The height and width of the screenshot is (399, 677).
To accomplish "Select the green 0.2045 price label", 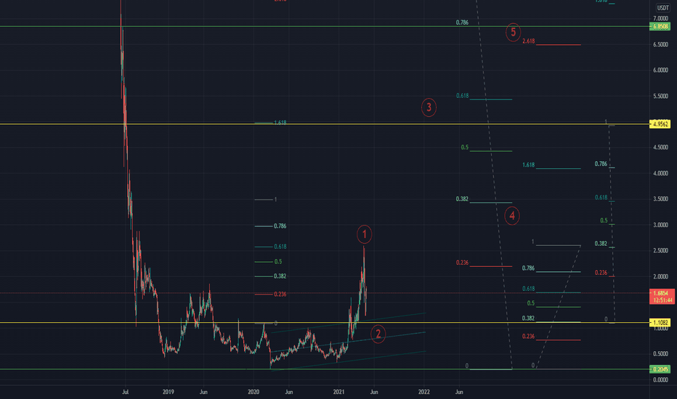I will tap(660, 369).
